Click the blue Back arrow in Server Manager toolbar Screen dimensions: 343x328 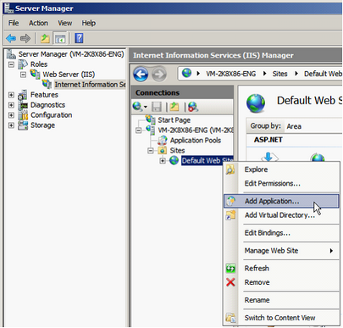click(11, 38)
